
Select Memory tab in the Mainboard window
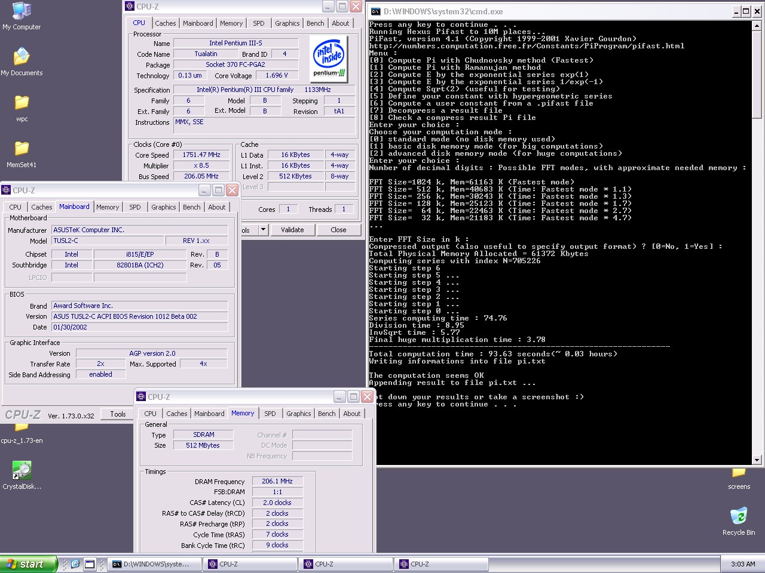tap(108, 207)
